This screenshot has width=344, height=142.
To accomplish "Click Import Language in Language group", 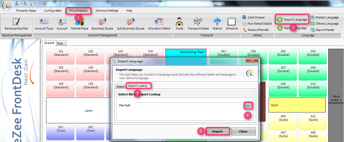I will [x=292, y=20].
